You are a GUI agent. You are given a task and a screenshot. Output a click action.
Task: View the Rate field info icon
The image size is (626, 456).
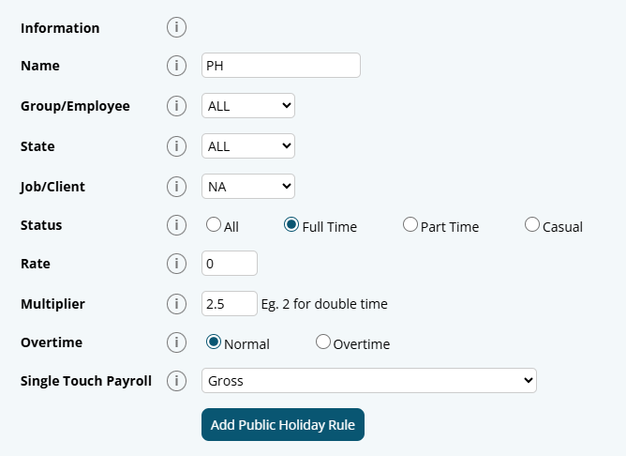[x=176, y=264]
